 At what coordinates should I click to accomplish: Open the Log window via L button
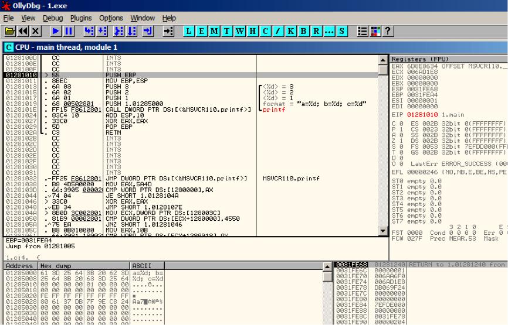coord(189,32)
